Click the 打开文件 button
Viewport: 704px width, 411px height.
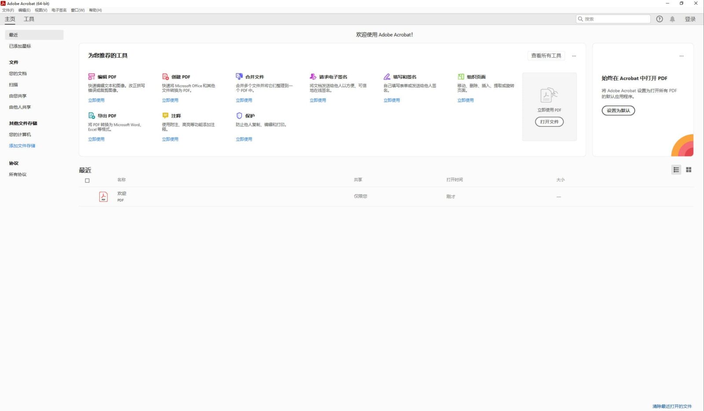[549, 122]
